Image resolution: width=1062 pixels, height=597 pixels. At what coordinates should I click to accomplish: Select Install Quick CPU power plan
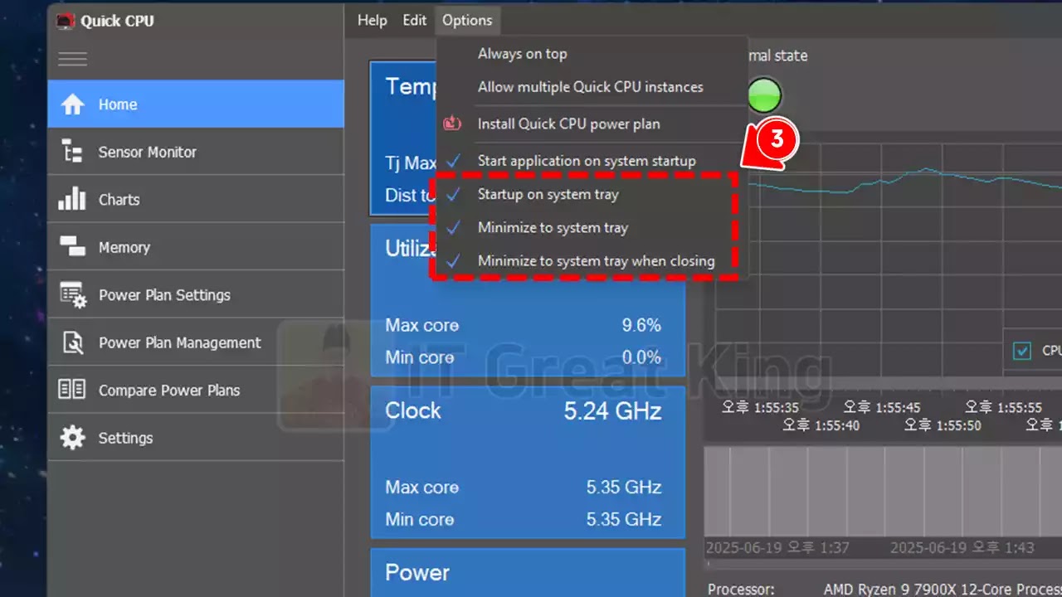(x=592, y=124)
